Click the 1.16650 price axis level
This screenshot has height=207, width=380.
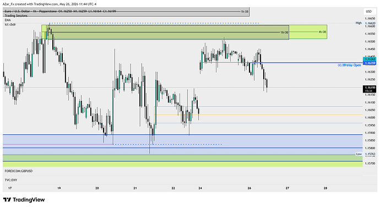click(x=370, y=18)
